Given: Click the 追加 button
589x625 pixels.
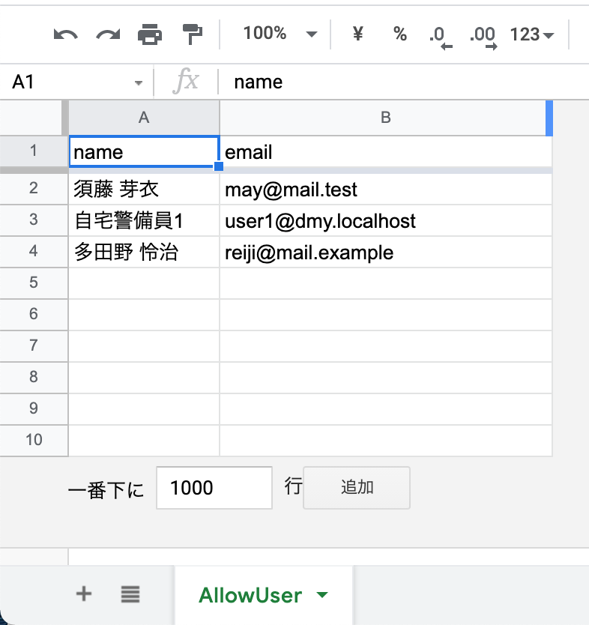Looking at the screenshot, I should coord(357,488).
